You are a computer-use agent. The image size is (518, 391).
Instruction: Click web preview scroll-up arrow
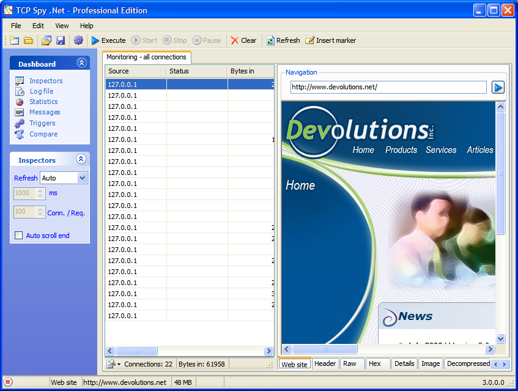[500, 106]
